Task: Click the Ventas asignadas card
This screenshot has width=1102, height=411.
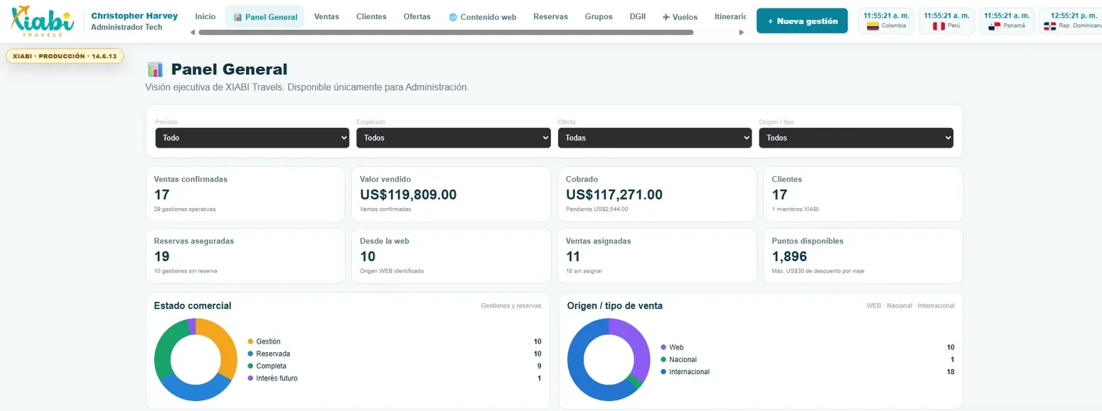Action: click(657, 256)
